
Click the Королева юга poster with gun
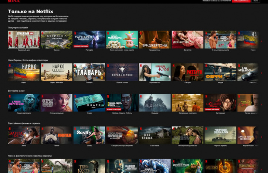[155, 72]
